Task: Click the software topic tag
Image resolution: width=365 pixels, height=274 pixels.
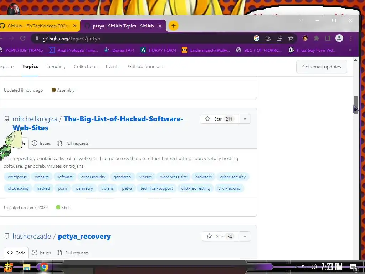Action: click(x=65, y=177)
